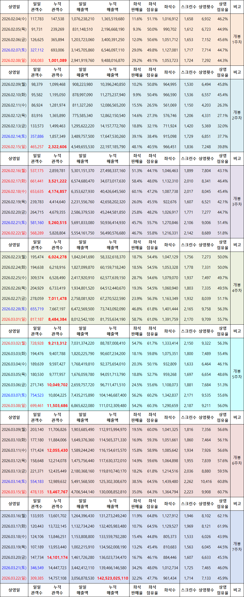This screenshot has height=597, width=244.
Task: Click the cumulative audience value 10,049,702
Action: click(x=57, y=385)
